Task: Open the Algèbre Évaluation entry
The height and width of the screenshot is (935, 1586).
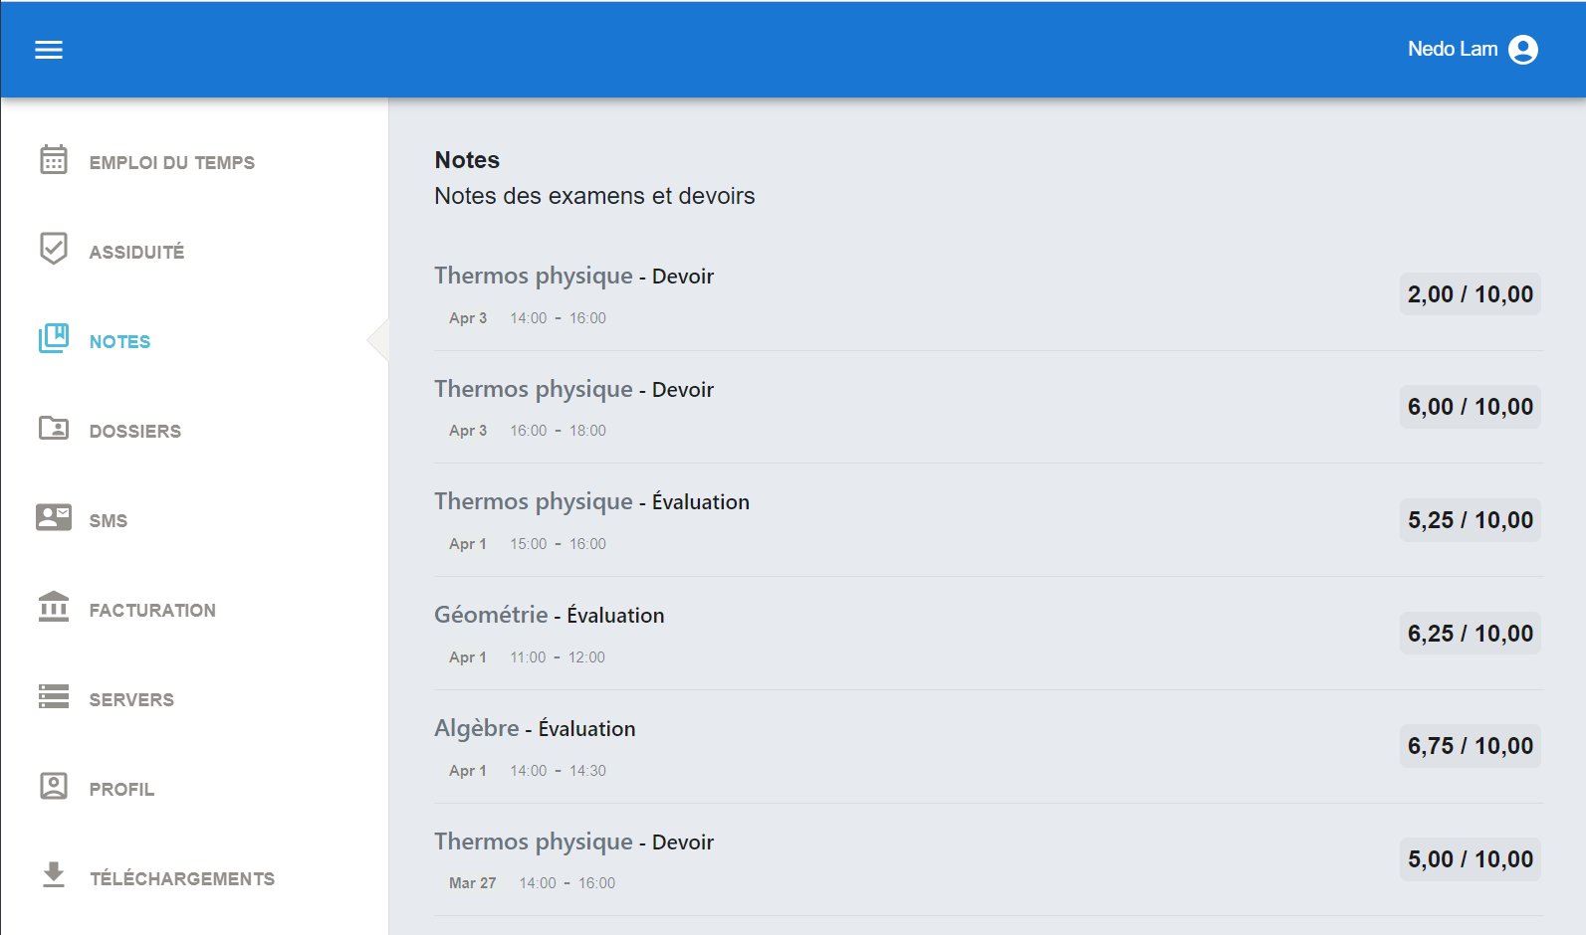Action: pyautogui.click(x=535, y=729)
